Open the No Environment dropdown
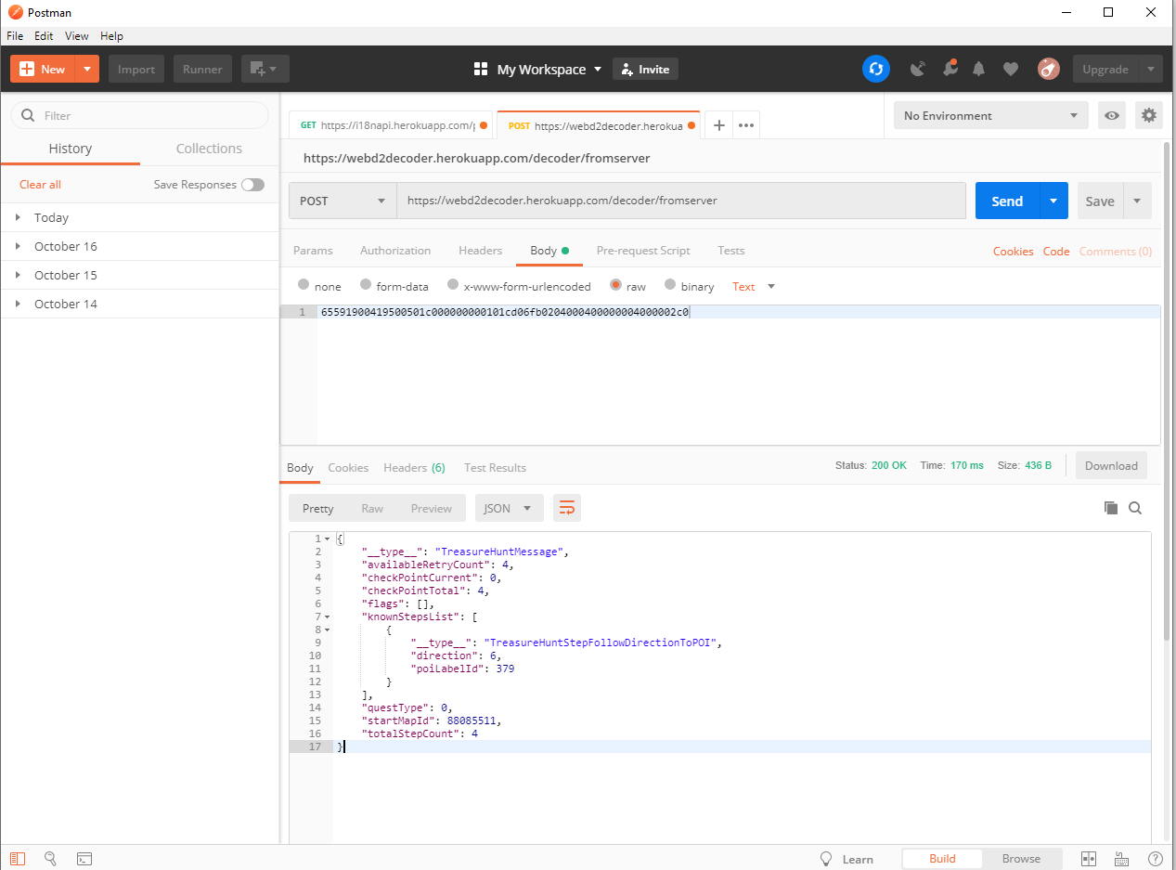 [x=991, y=115]
